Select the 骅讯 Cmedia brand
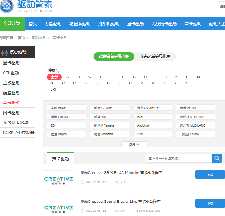The width and height of the screenshot is (225, 216). pyautogui.click(x=67, y=117)
